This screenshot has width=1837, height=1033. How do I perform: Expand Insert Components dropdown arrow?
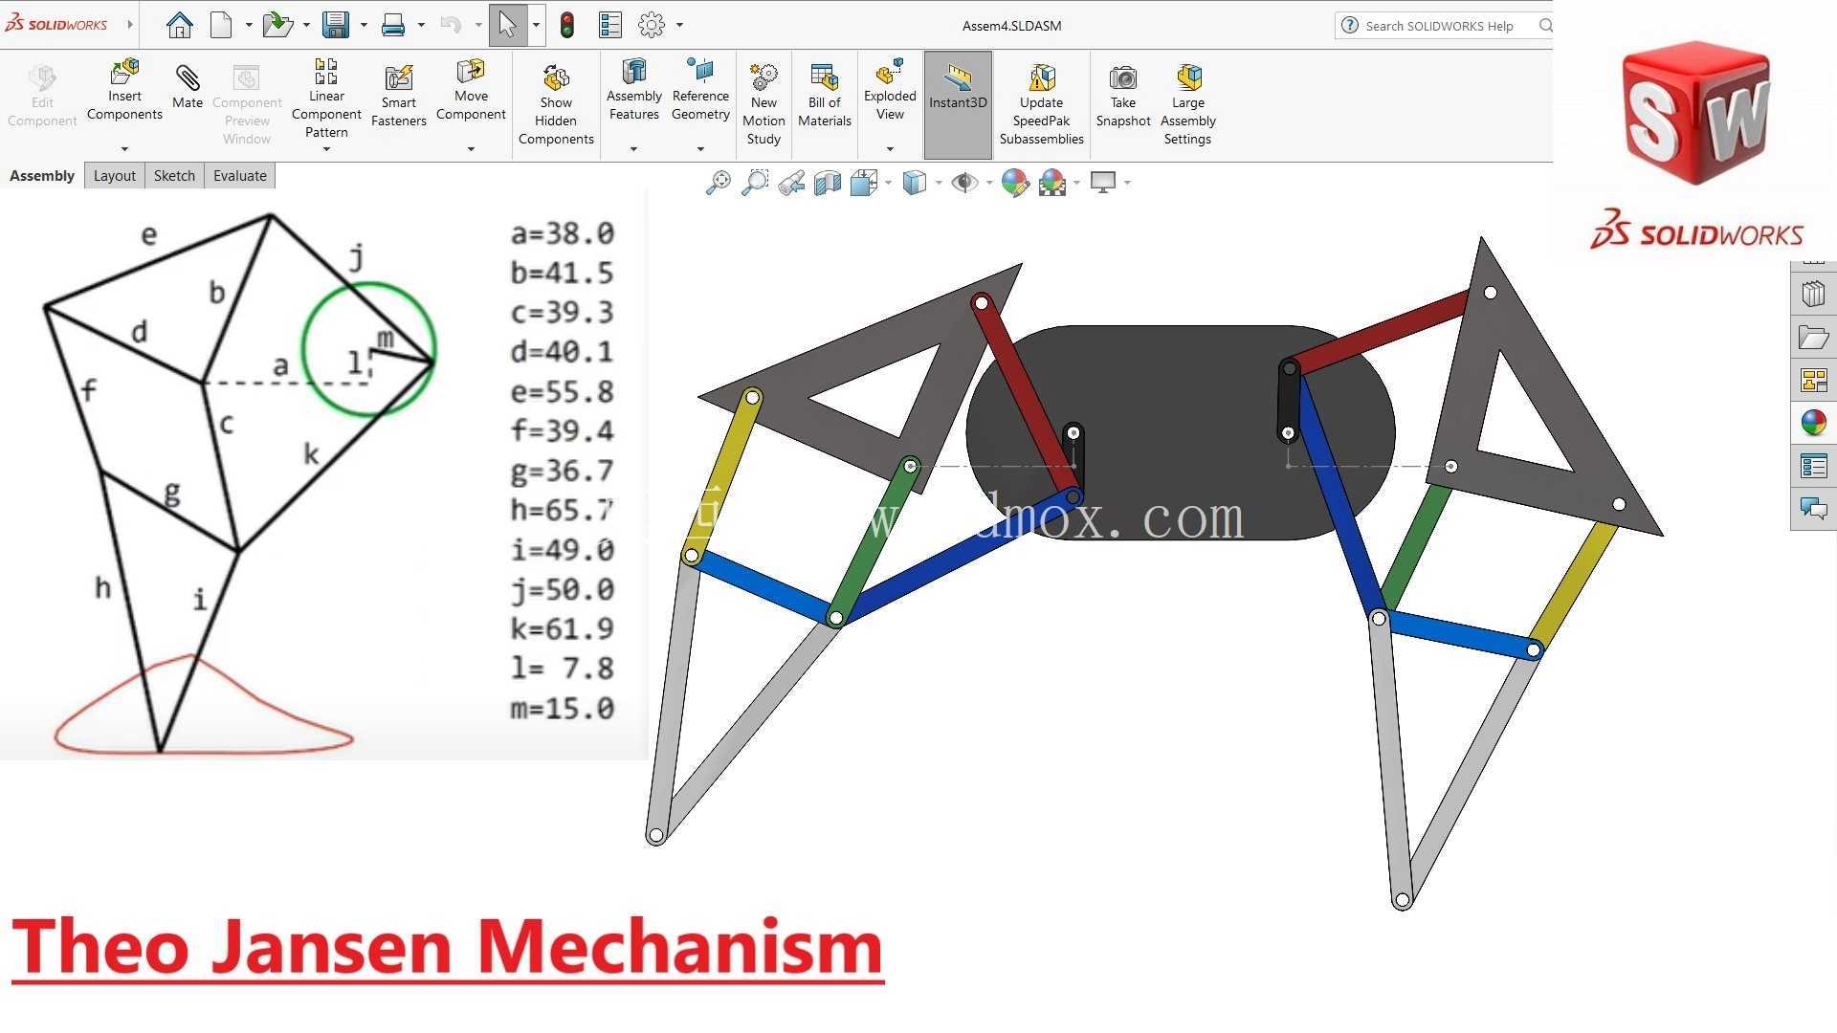tap(124, 149)
